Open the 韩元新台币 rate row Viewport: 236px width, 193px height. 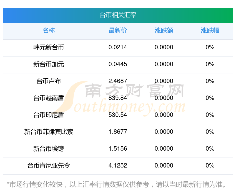[x=49, y=47]
